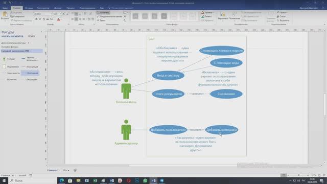
Task: Select the Администратор actor figure
Action: [x=126, y=130]
